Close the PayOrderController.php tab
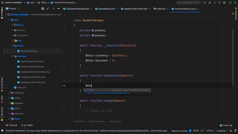 [x=91, y=9]
